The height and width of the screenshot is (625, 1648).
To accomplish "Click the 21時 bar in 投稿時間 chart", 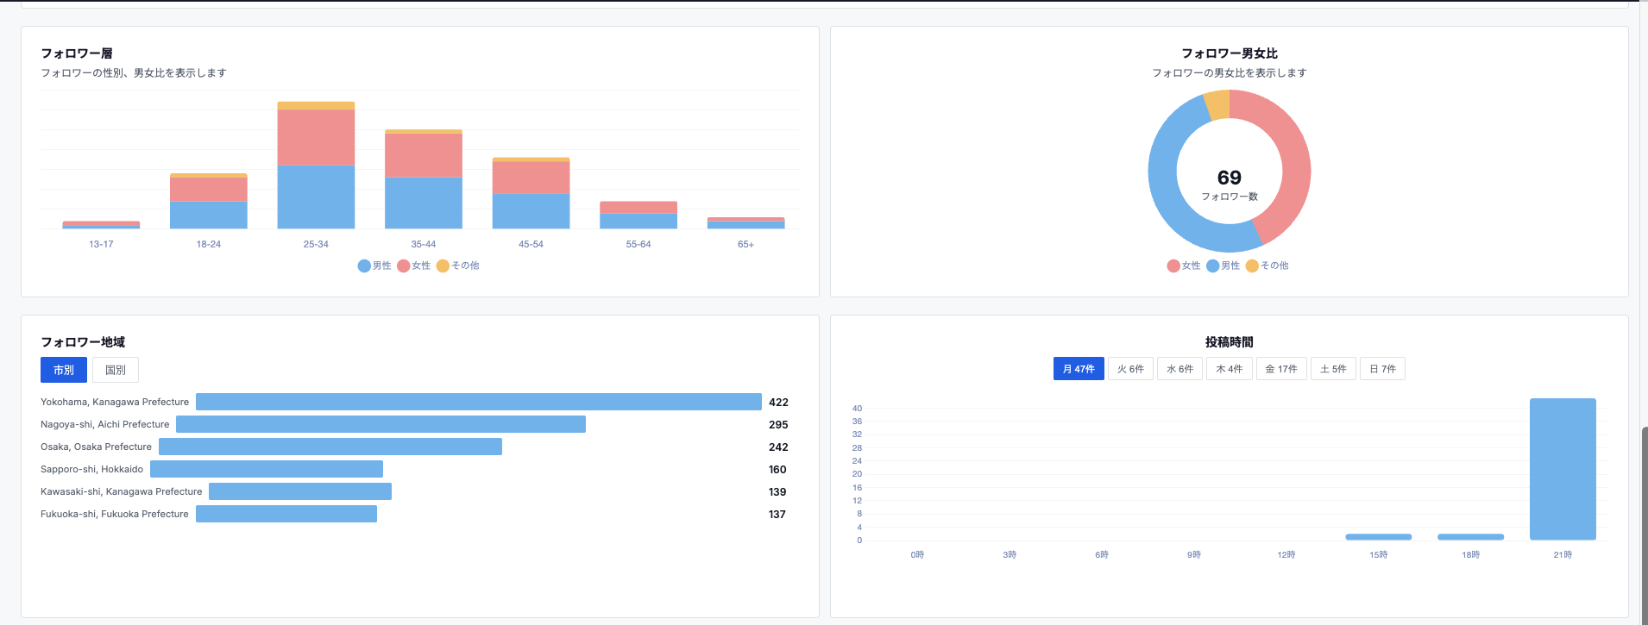I will pyautogui.click(x=1563, y=469).
